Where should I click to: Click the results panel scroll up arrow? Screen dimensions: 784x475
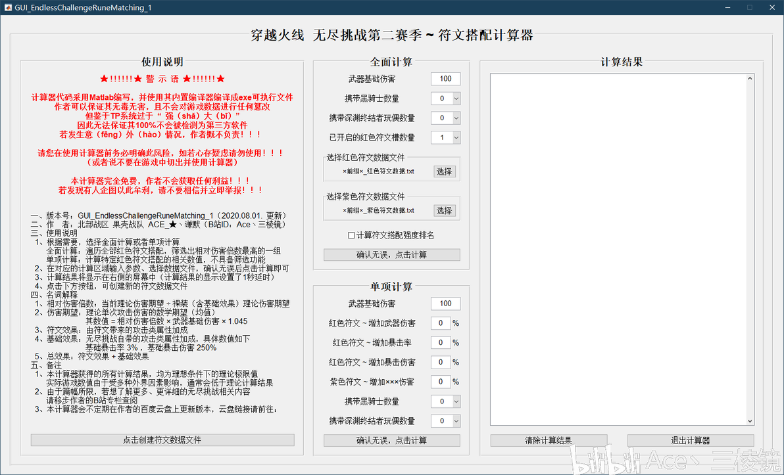(750, 78)
